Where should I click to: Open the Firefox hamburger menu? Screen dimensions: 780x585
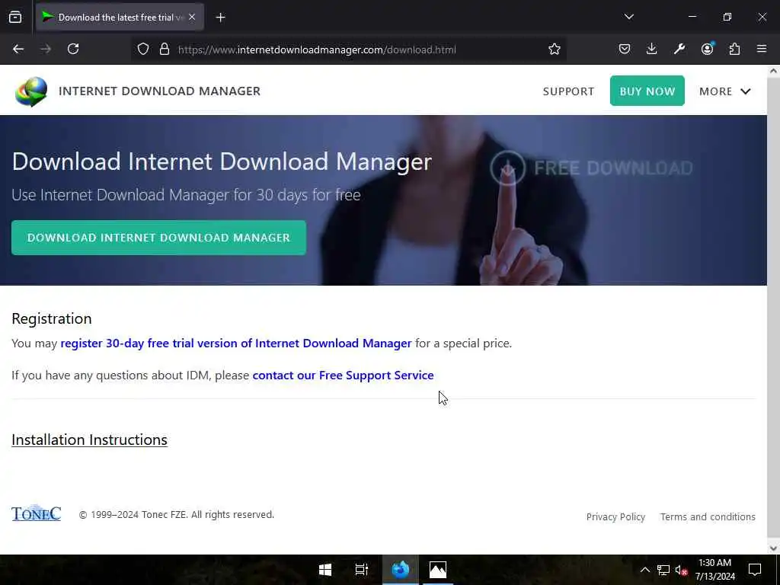click(x=761, y=49)
